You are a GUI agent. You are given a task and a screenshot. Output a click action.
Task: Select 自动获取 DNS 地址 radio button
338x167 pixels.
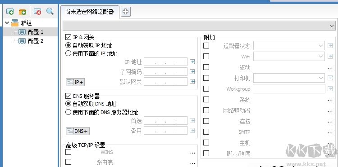pyautogui.click(x=68, y=104)
